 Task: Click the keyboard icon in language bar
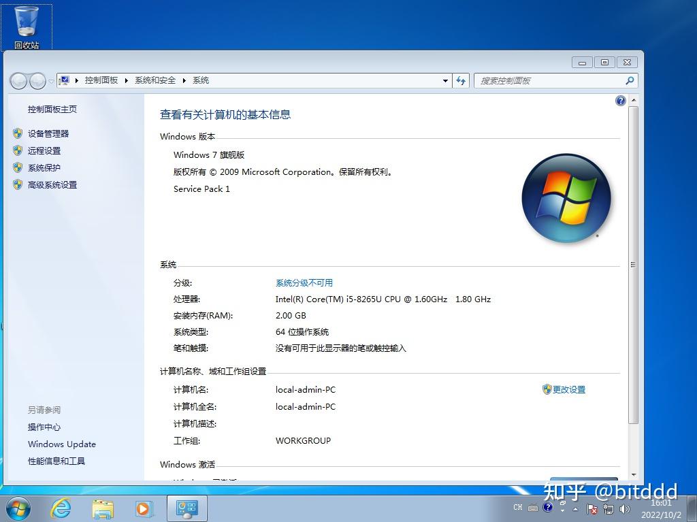point(533,508)
